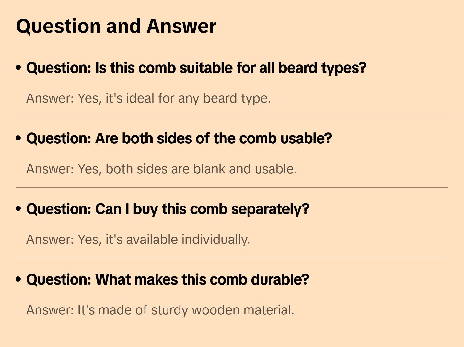Click the divider line below the beard type answer
The image size is (464, 347).
pos(232,117)
